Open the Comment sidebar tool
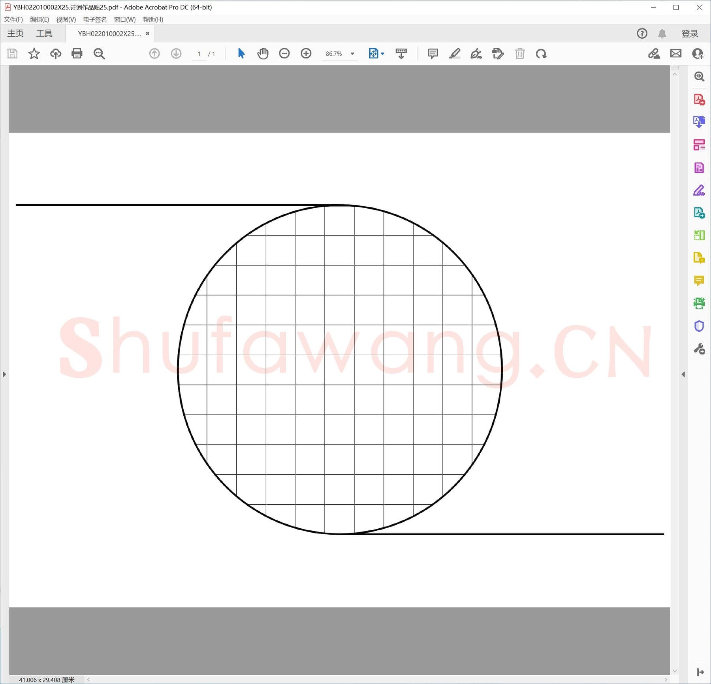The image size is (711, 684). point(699,281)
